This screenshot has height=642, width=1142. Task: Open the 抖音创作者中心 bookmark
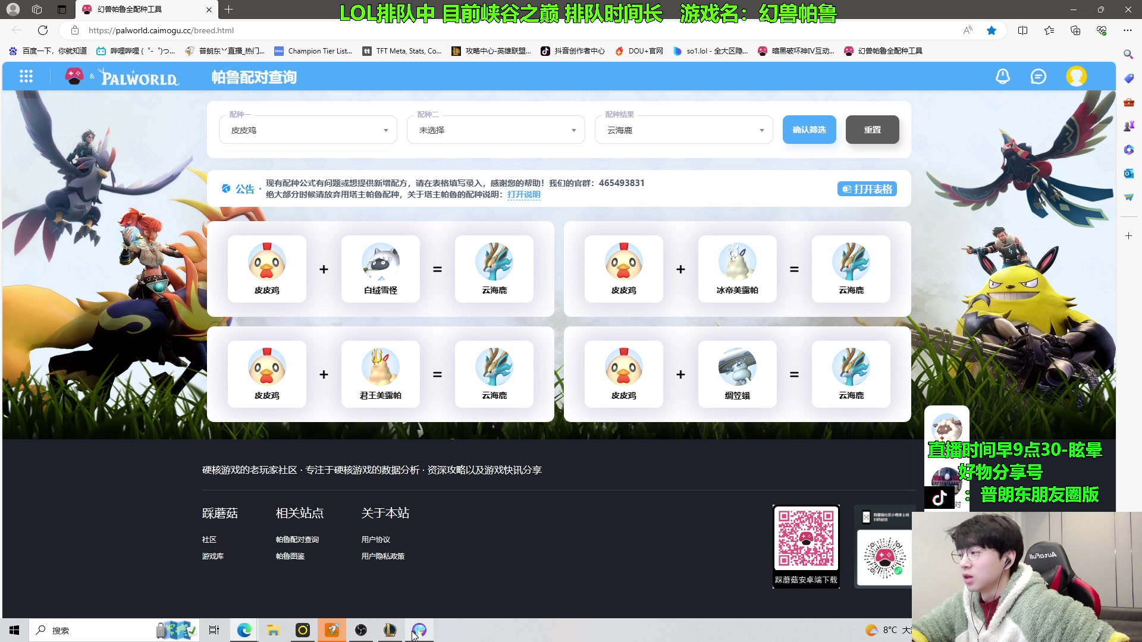click(573, 51)
